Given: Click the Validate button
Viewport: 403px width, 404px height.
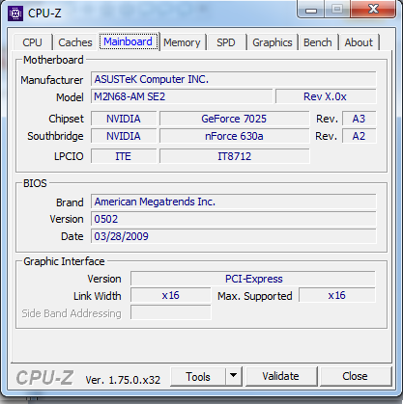Looking at the screenshot, I should (x=281, y=376).
